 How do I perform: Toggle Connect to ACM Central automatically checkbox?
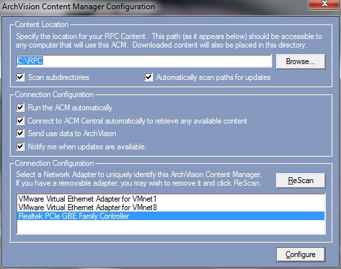point(21,121)
